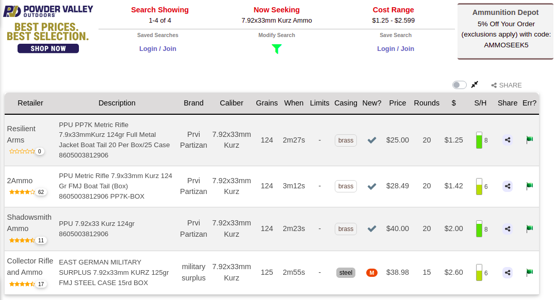Open the PPU PP7K Metric Rifle listing
Image resolution: width=555 pixels, height=300 pixels.
coord(114,140)
